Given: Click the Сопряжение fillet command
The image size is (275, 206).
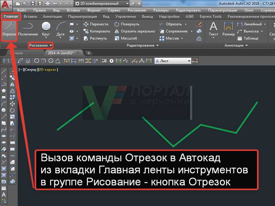Looking at the screenshot, I should [x=173, y=31].
